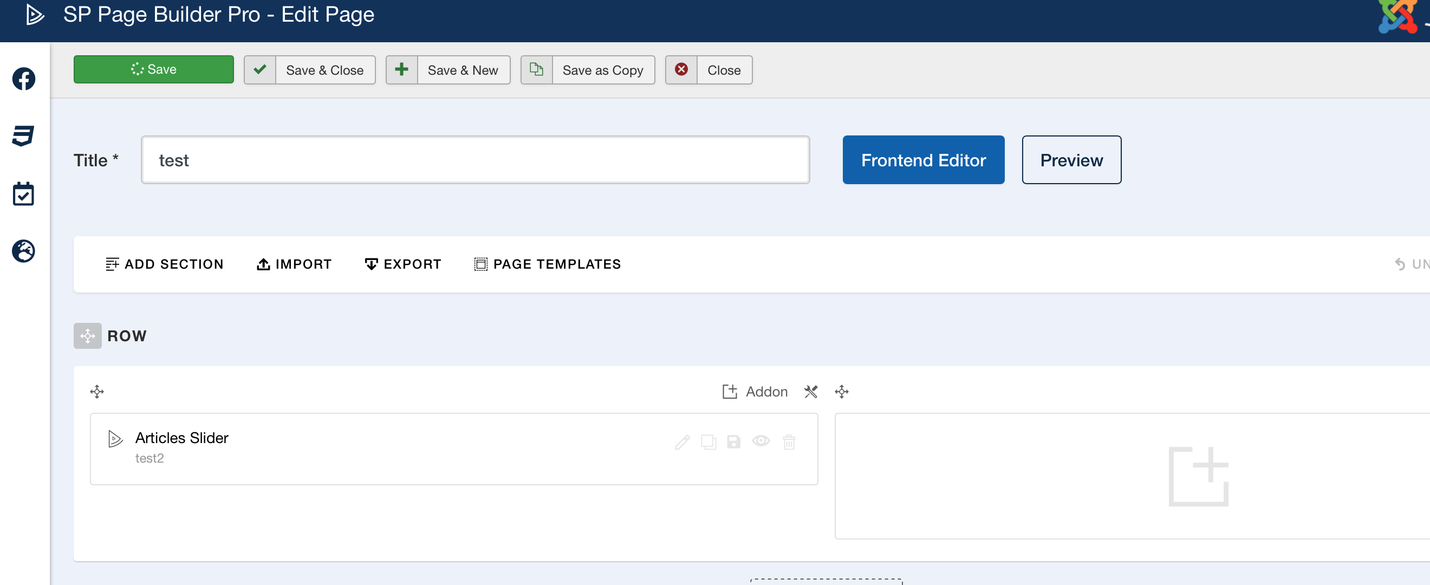
Task: Click the ROW move handle icon
Action: [x=88, y=336]
